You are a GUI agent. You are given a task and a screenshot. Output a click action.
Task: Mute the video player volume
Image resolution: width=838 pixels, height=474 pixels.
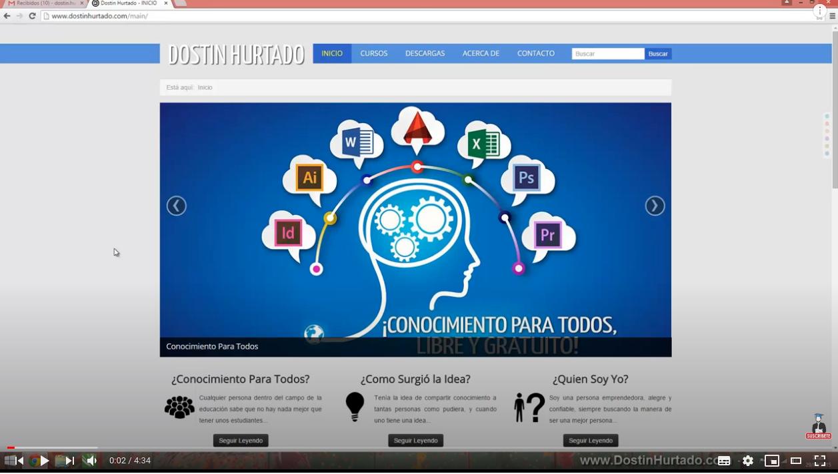[91, 461]
